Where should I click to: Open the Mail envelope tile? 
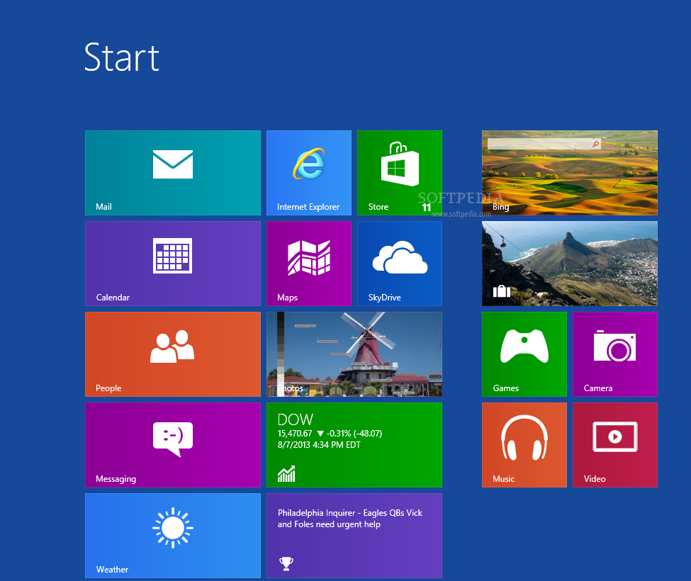click(173, 173)
